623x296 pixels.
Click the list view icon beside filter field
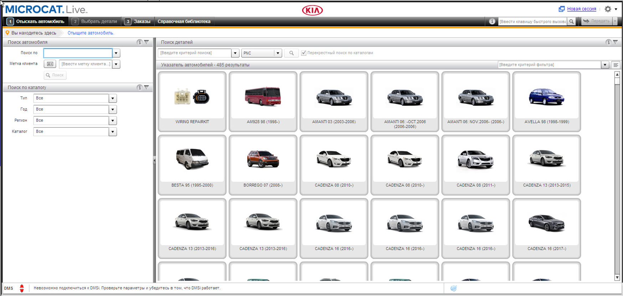(x=616, y=65)
